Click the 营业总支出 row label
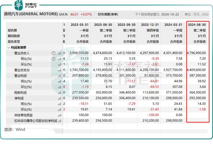The image size is (213, 144). pos(22,70)
